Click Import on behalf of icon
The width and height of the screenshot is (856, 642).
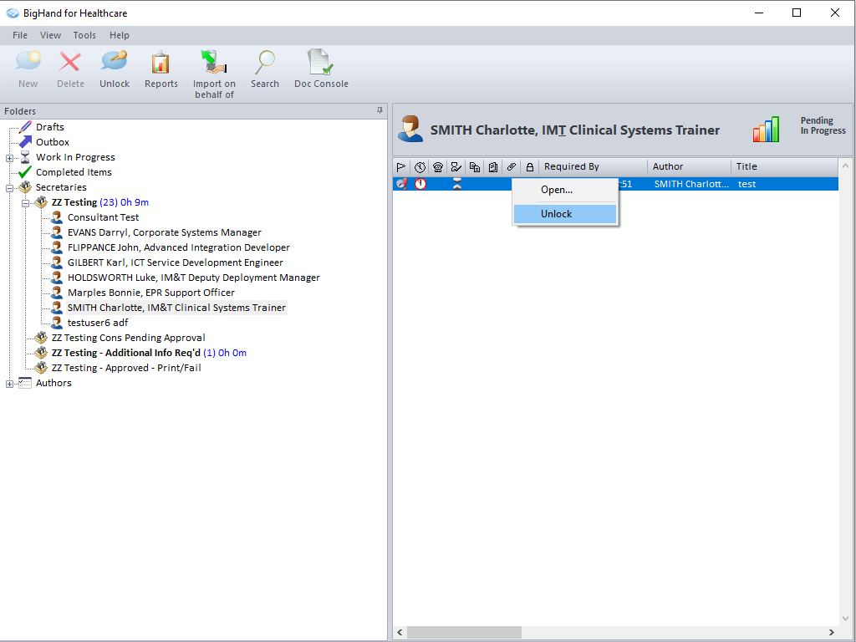click(x=214, y=62)
